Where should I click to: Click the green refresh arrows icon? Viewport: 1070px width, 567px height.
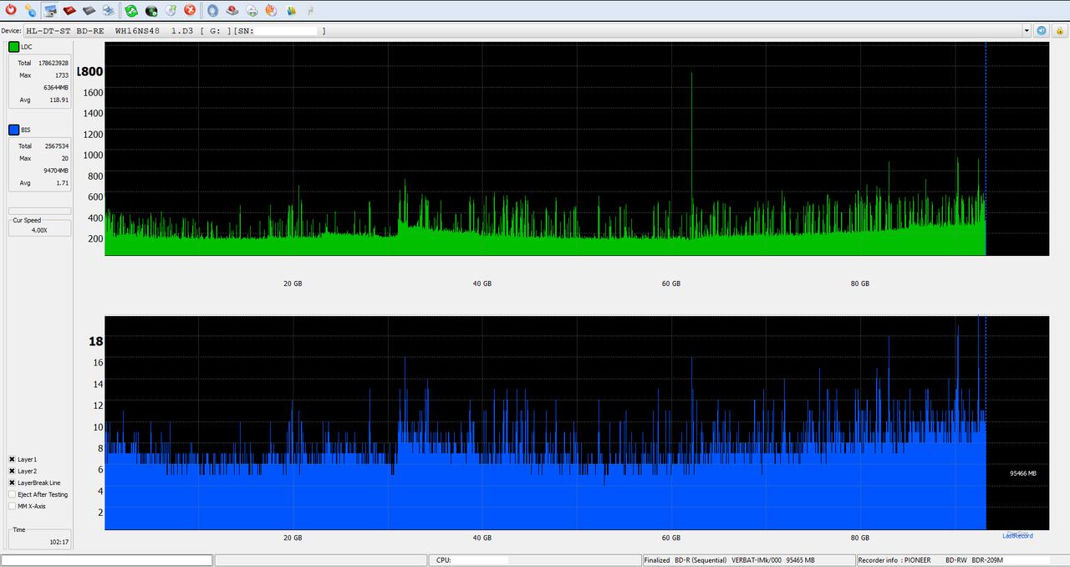(132, 10)
